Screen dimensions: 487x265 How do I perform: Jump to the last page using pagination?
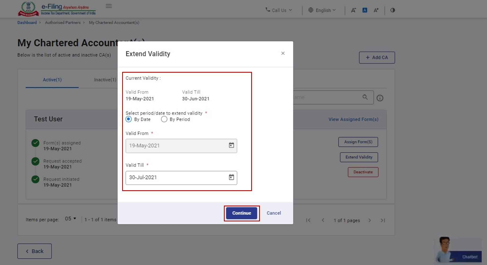coord(383,220)
